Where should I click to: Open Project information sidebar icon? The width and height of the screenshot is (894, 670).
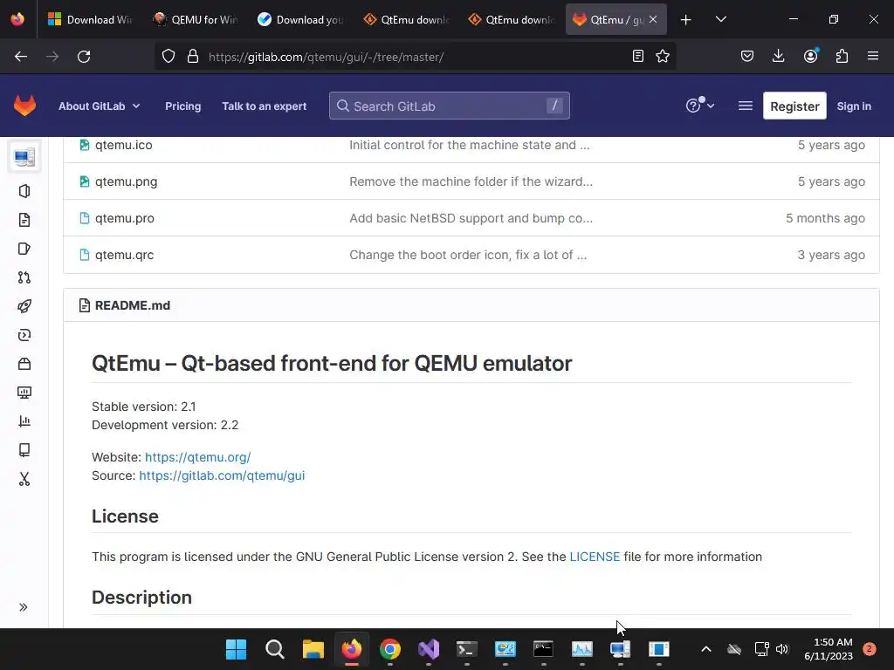pyautogui.click(x=24, y=191)
